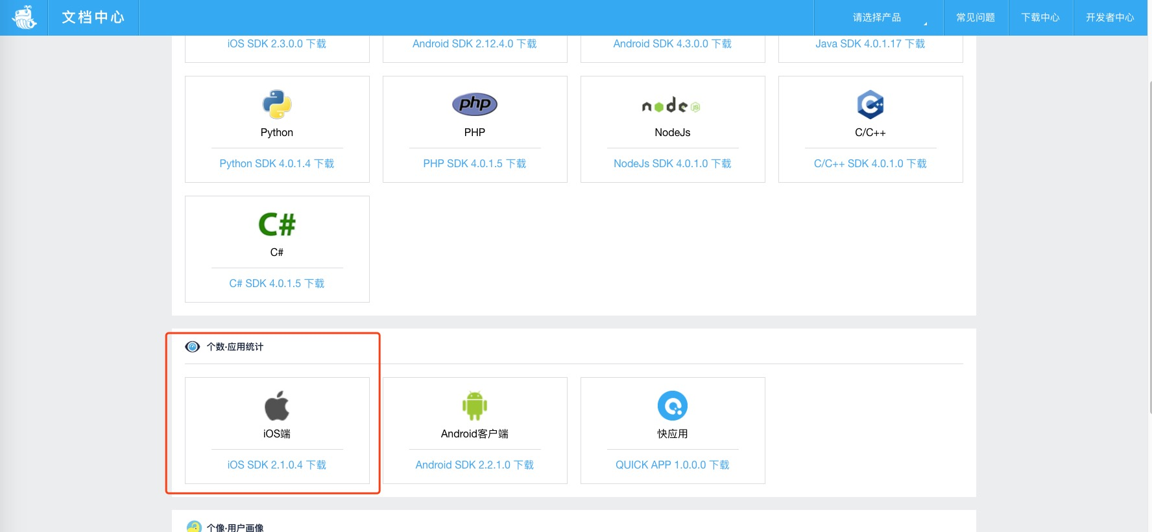Viewport: 1152px width, 532px height.
Task: Click the Python card label
Action: point(277,132)
